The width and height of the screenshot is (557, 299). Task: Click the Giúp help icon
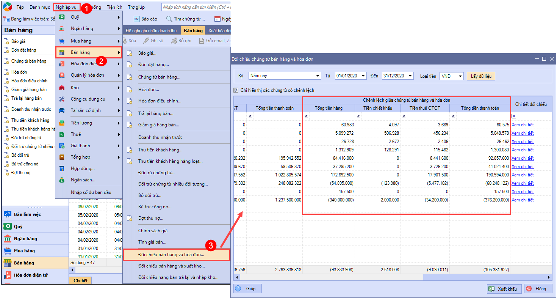[x=238, y=289]
